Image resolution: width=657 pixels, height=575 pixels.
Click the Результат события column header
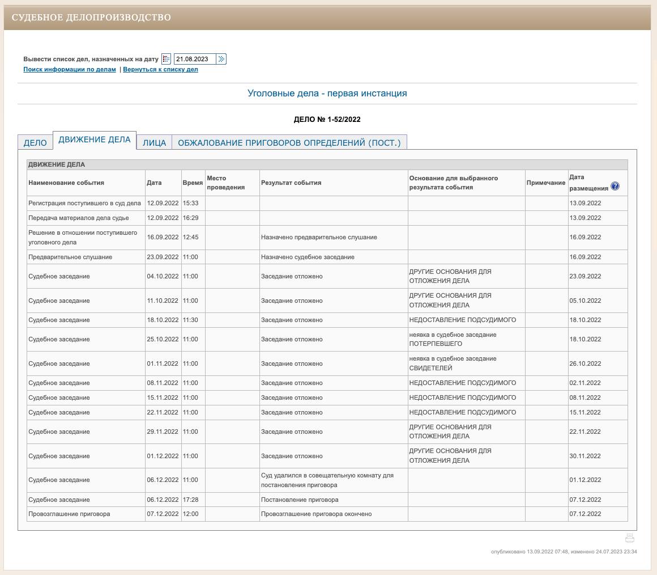[291, 183]
